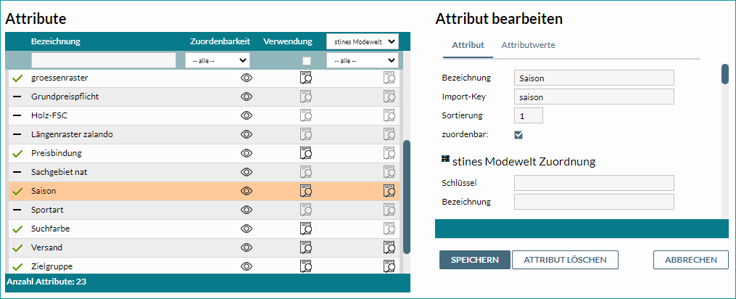Open the Verwendung document icon for Holz-FSC

306,115
